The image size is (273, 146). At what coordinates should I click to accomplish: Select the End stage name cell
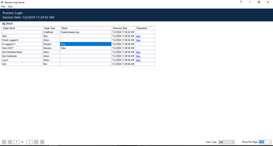pyautogui.click(x=22, y=64)
